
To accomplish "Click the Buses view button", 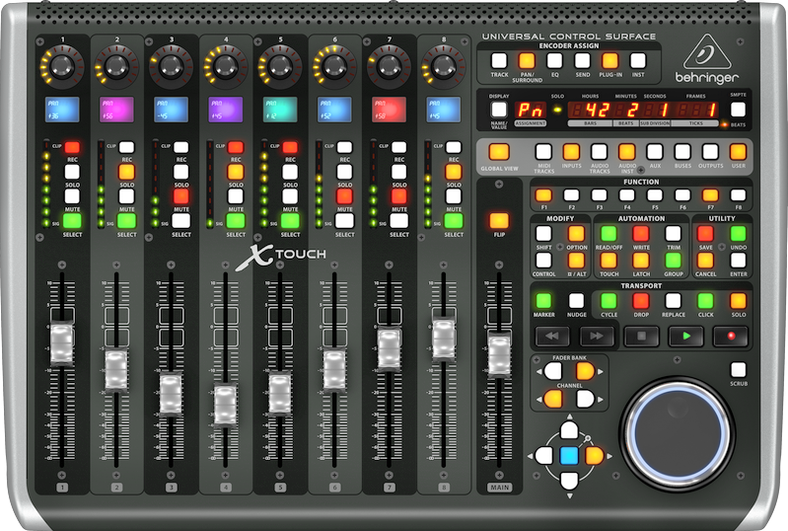I will pyautogui.click(x=682, y=152).
